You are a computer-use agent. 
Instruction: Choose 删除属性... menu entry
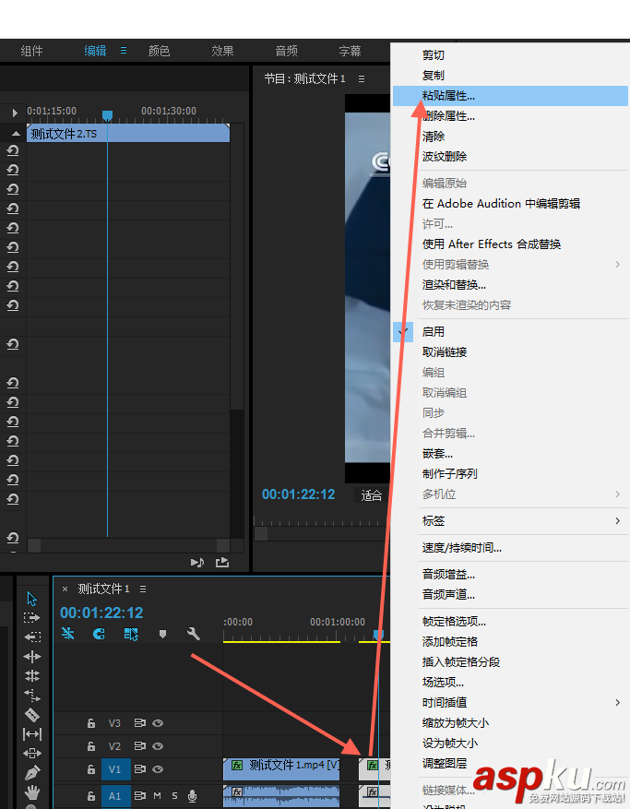coord(510,116)
